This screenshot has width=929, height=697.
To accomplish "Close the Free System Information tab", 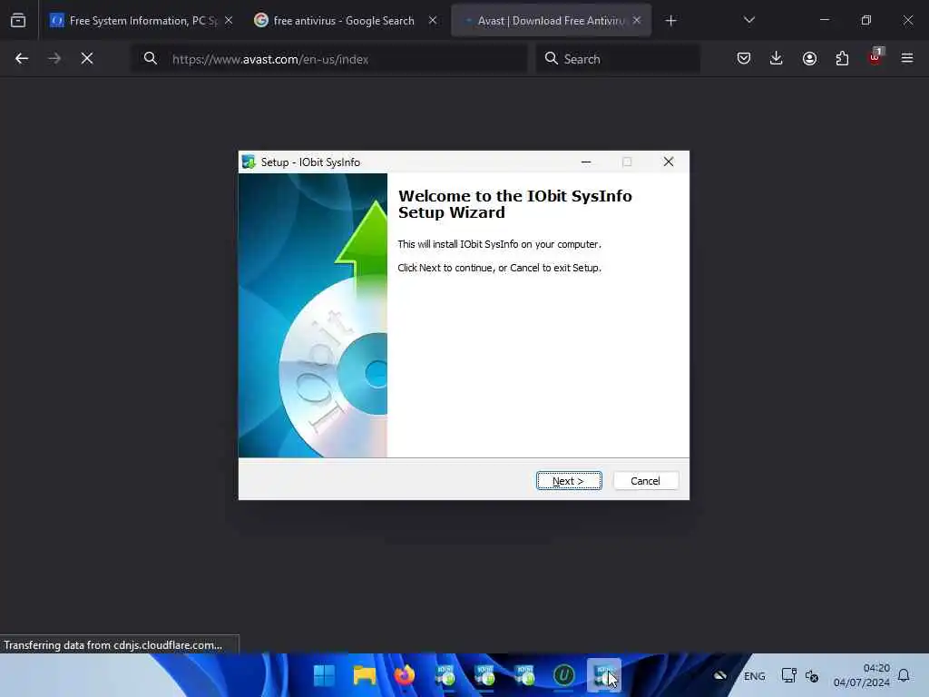I will point(229,20).
